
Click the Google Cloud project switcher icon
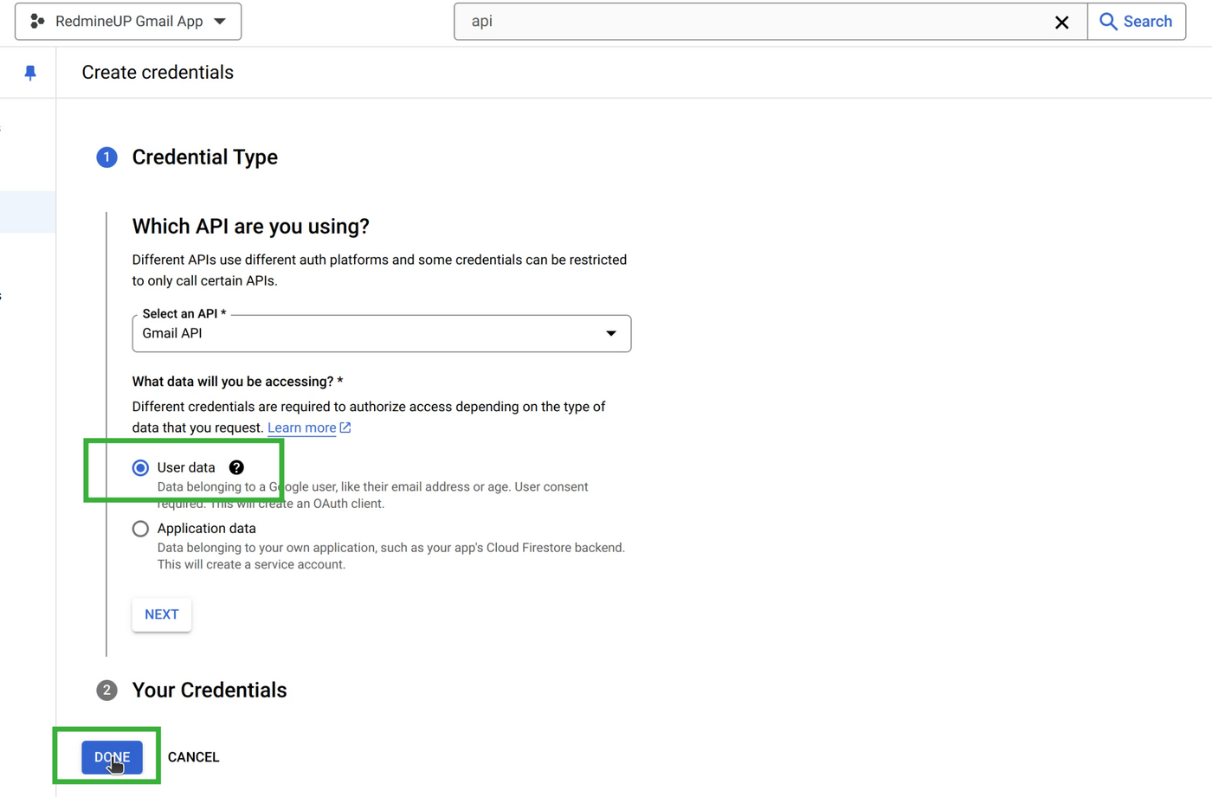point(36,21)
